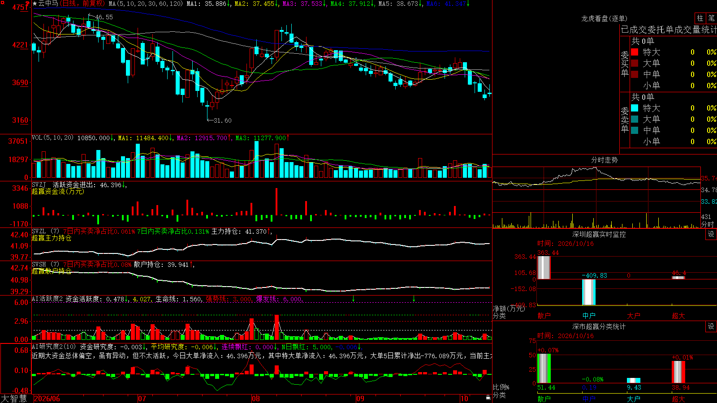Viewport: 717px width, 403px height.
Task: Click the 大户 bar in 深市超赢分类统计
Action: 633,381
